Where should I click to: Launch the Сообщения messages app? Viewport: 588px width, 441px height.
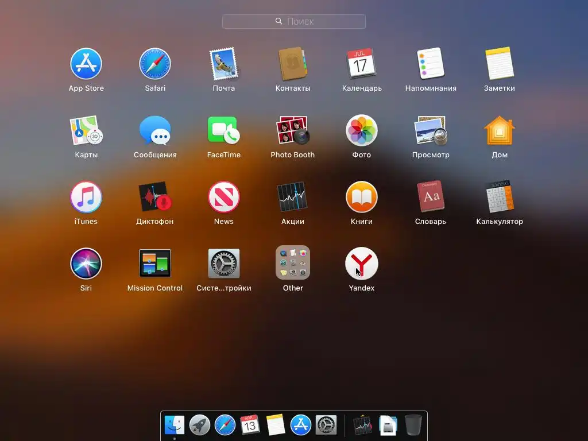155,130
